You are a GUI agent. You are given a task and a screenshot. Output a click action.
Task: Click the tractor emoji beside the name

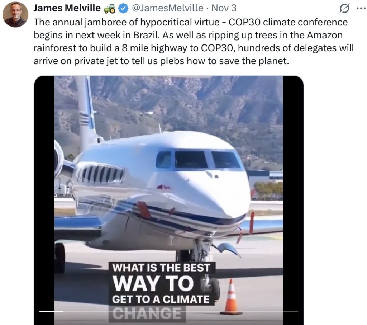pos(110,9)
